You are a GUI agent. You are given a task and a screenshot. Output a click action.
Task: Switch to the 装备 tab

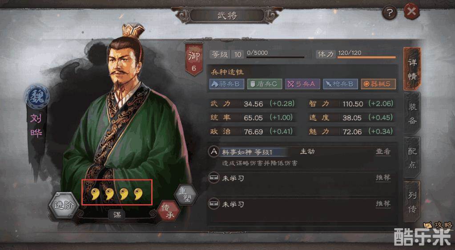(412, 113)
